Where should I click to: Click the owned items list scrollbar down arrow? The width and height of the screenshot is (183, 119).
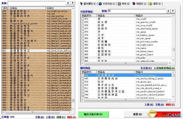[173, 97]
